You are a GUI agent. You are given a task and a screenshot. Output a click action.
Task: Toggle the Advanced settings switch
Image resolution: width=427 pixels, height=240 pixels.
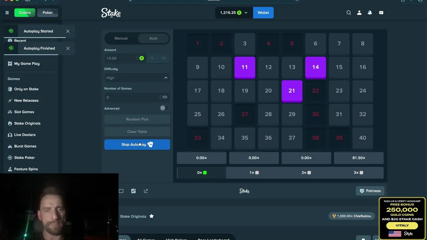pyautogui.click(x=164, y=108)
